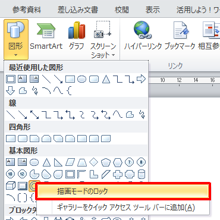Select the left brace in recently used shapes

69,91
